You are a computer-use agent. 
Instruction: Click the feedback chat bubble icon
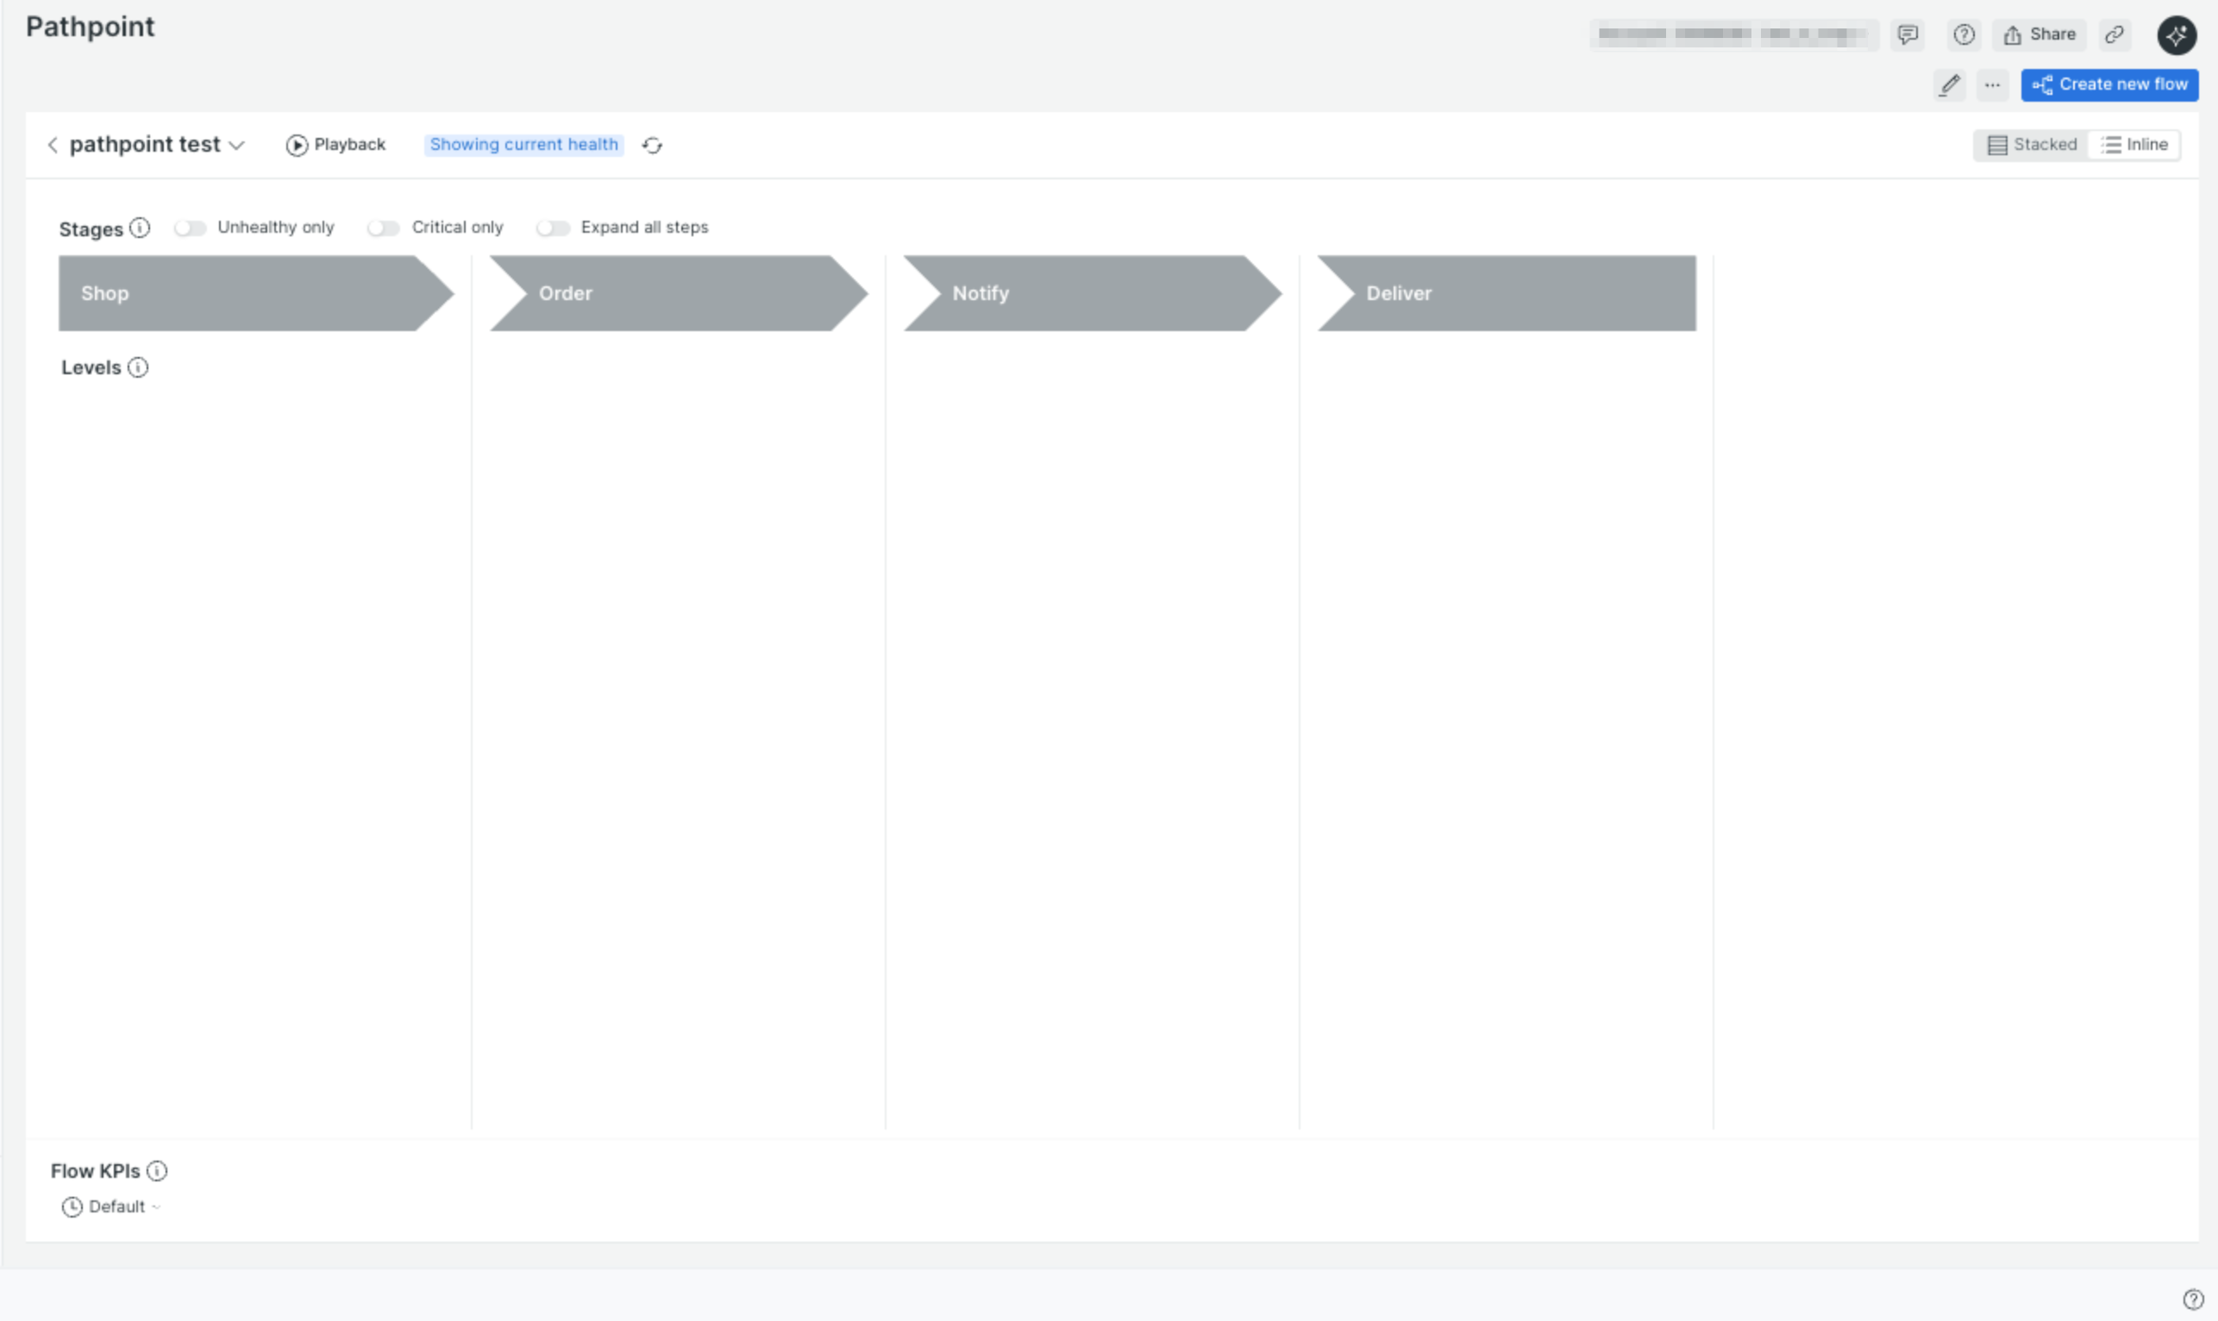point(1908,34)
